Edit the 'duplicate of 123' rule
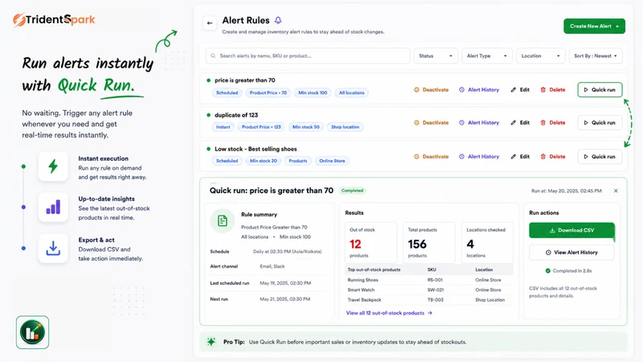 [x=520, y=123]
